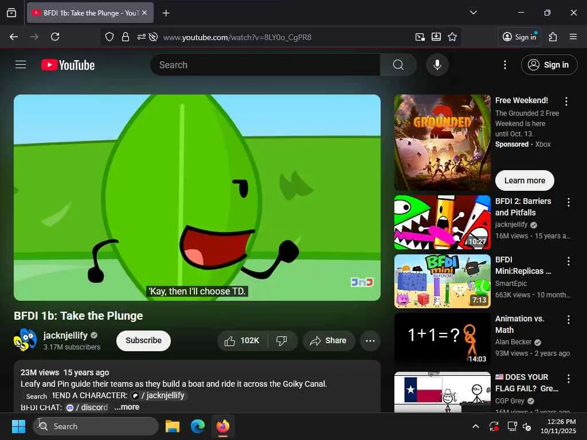The height and width of the screenshot is (440, 587).
Task: Open Windows Start menu
Action: pyautogui.click(x=18, y=426)
